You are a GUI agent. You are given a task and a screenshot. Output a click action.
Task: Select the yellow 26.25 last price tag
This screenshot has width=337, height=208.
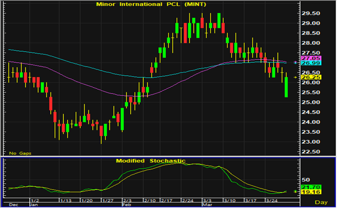(301, 77)
